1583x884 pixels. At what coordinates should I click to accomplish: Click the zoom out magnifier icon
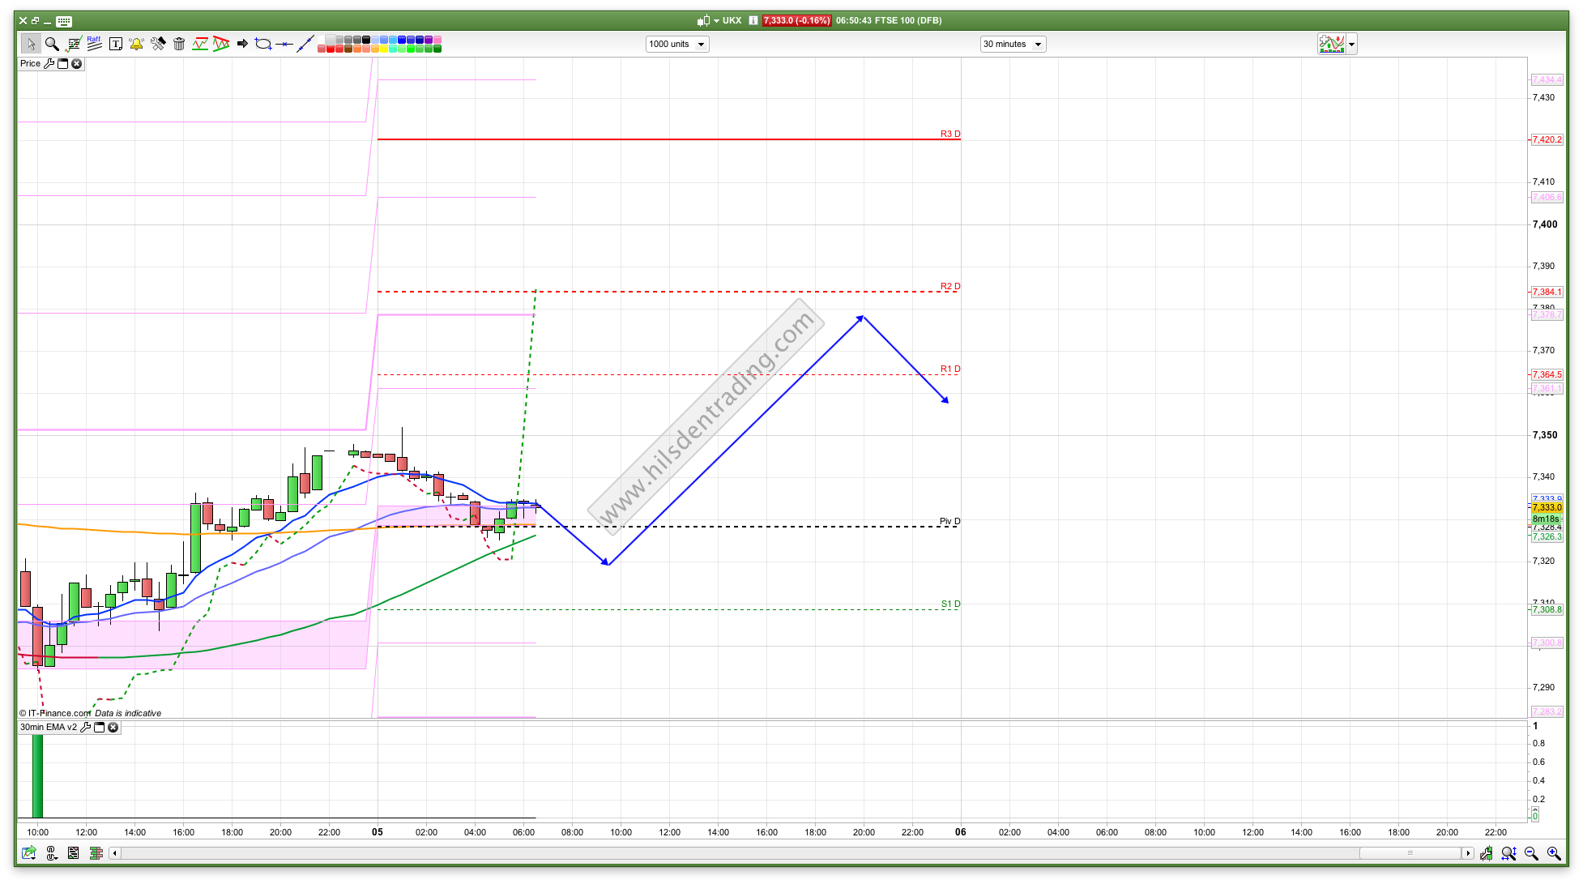pos(1531,853)
